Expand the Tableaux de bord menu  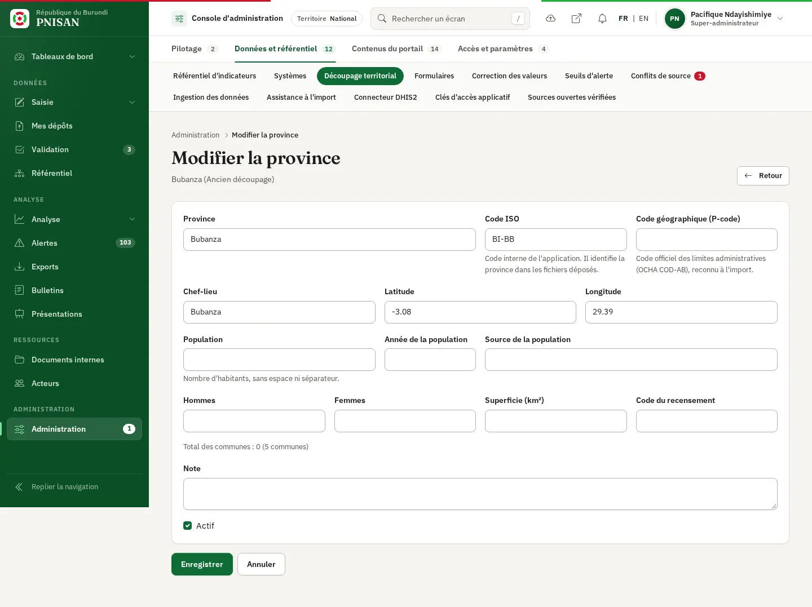pyautogui.click(x=74, y=56)
